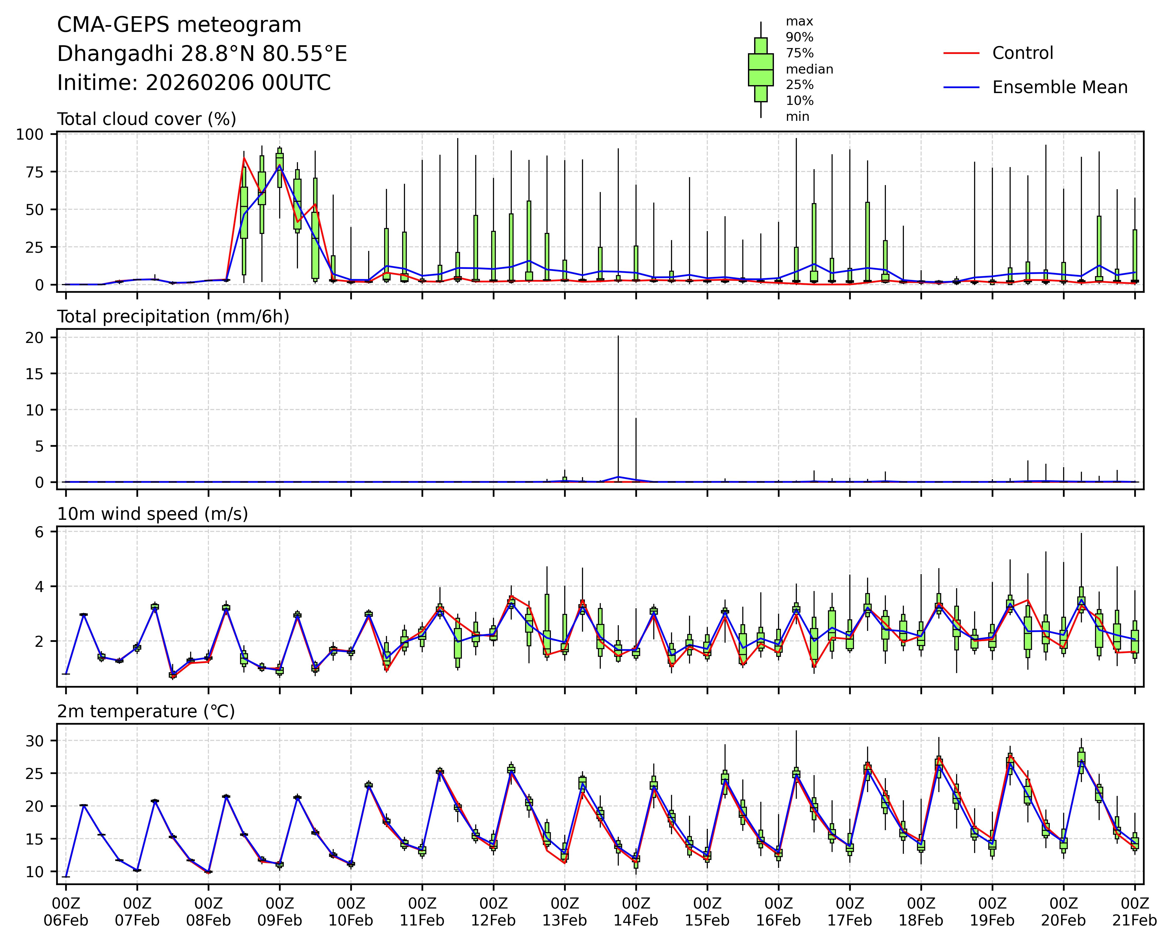Click the '00Z 21Feb' x-axis label
1173x944 pixels.
click(x=1134, y=912)
